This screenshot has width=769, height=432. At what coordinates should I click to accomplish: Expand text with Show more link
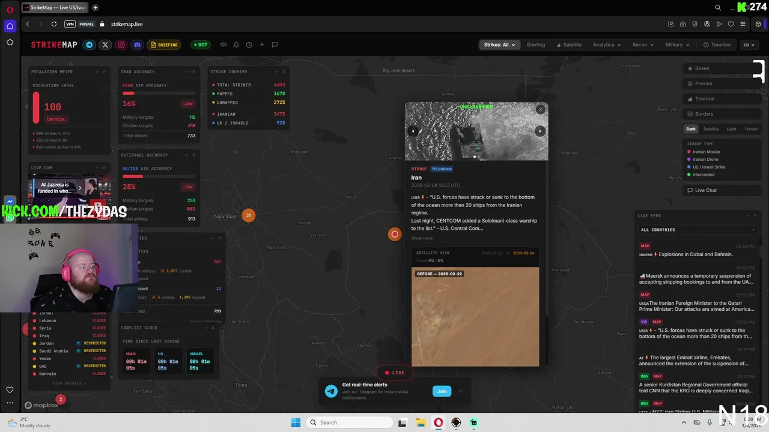[422, 238]
